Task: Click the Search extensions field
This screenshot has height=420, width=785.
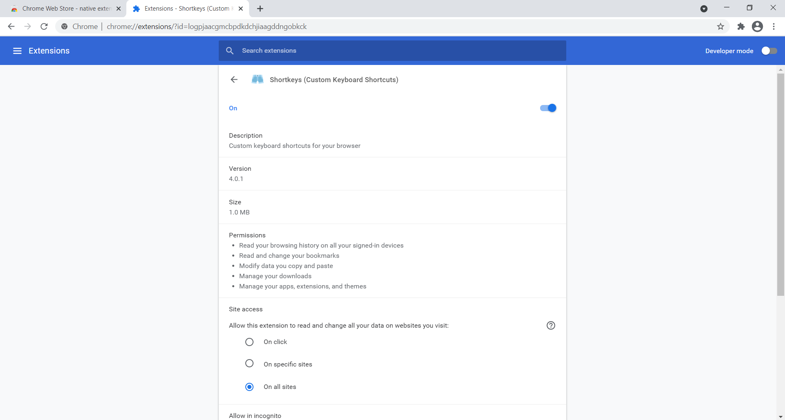Action: [392, 51]
